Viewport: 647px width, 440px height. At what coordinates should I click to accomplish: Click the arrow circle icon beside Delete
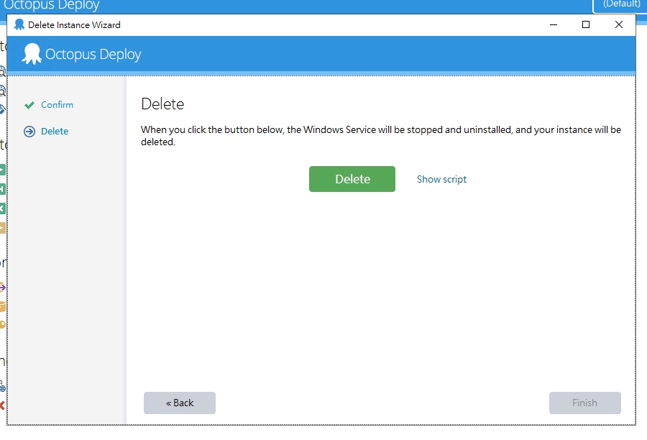point(29,132)
